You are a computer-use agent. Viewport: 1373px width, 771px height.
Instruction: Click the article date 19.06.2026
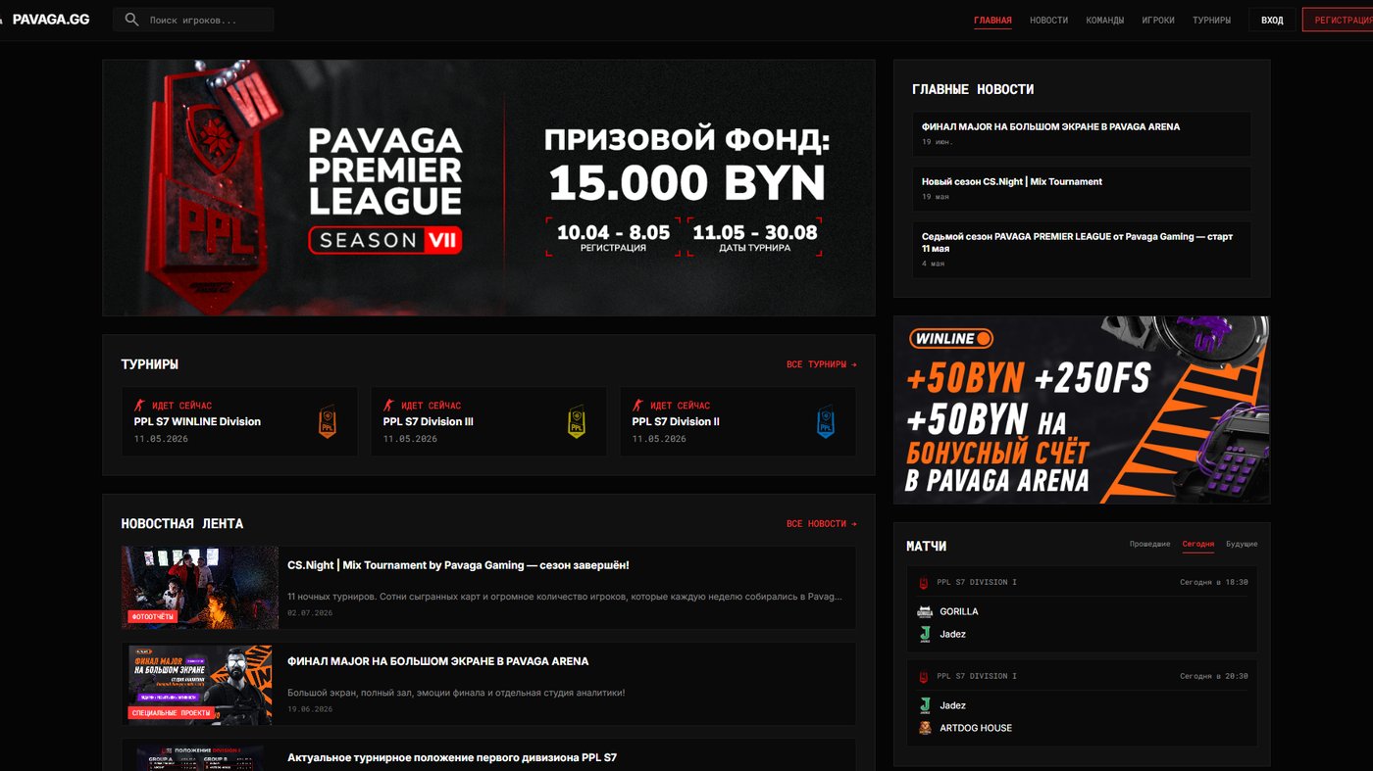click(x=310, y=708)
